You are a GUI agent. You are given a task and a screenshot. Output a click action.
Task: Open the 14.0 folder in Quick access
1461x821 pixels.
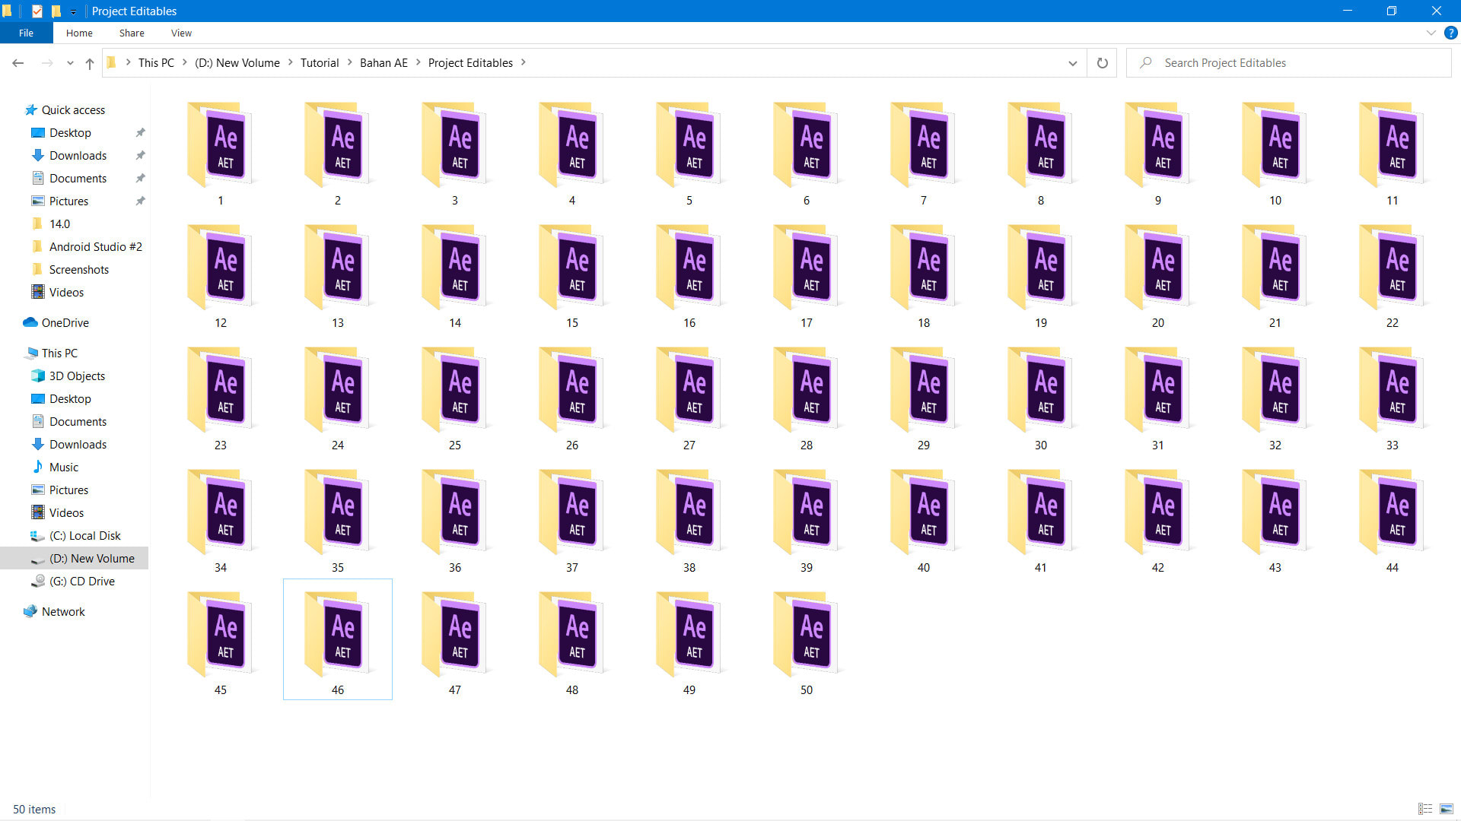[x=59, y=223]
